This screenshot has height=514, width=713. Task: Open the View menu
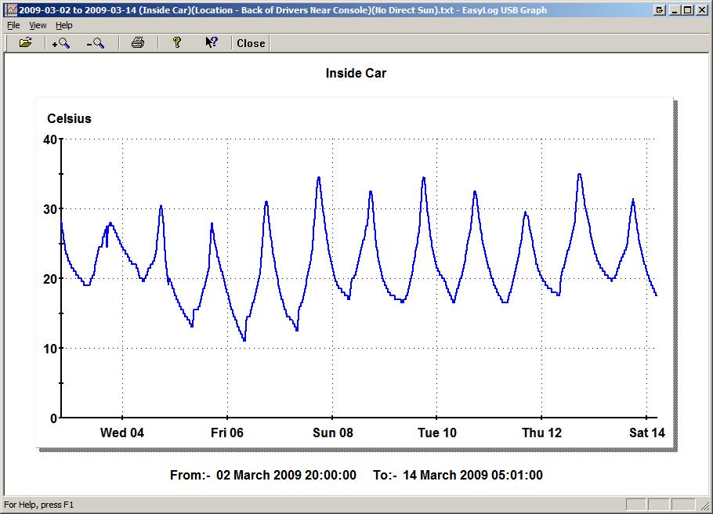[x=38, y=26]
